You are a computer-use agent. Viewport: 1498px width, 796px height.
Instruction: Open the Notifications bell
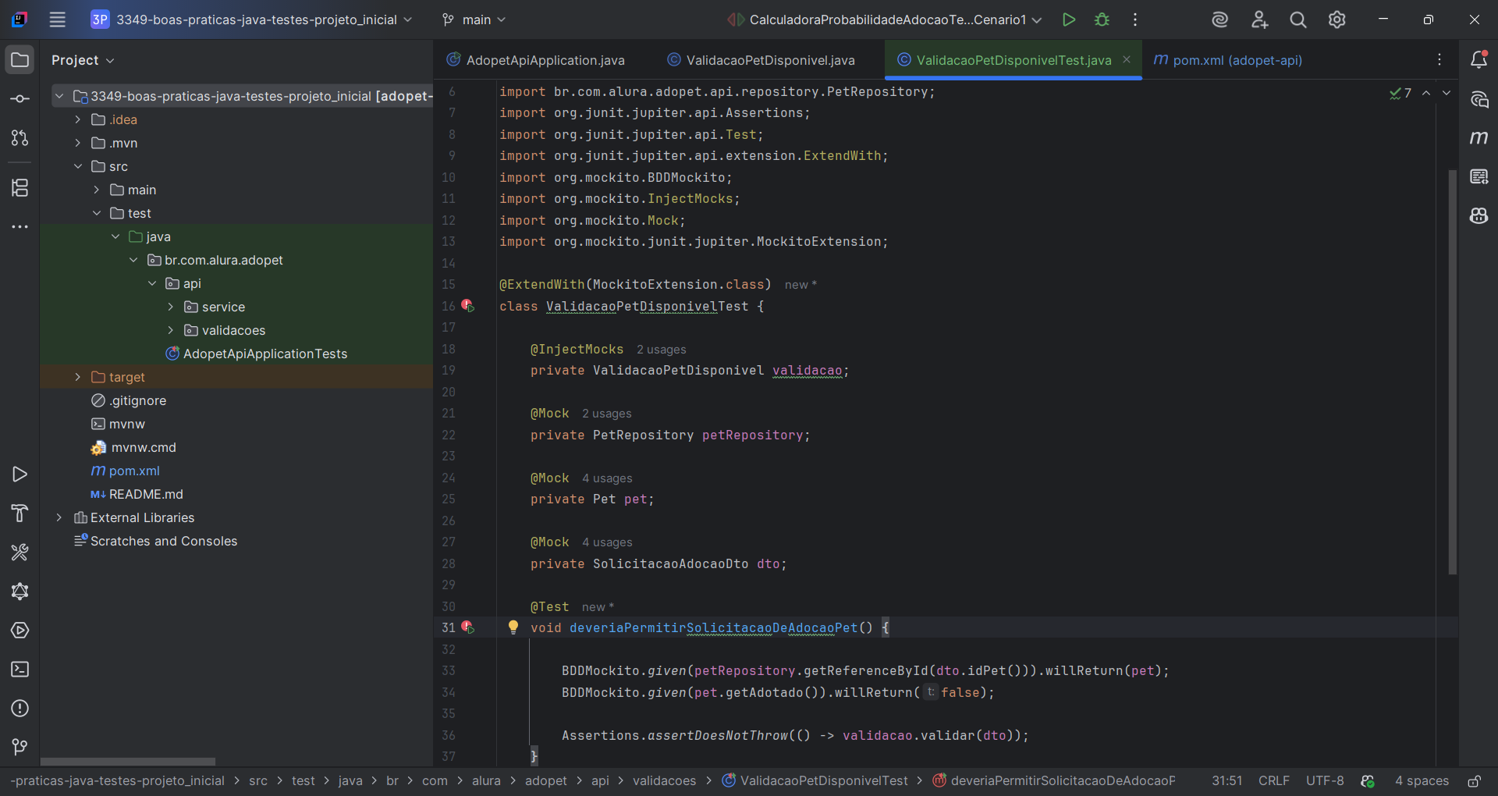tap(1478, 60)
